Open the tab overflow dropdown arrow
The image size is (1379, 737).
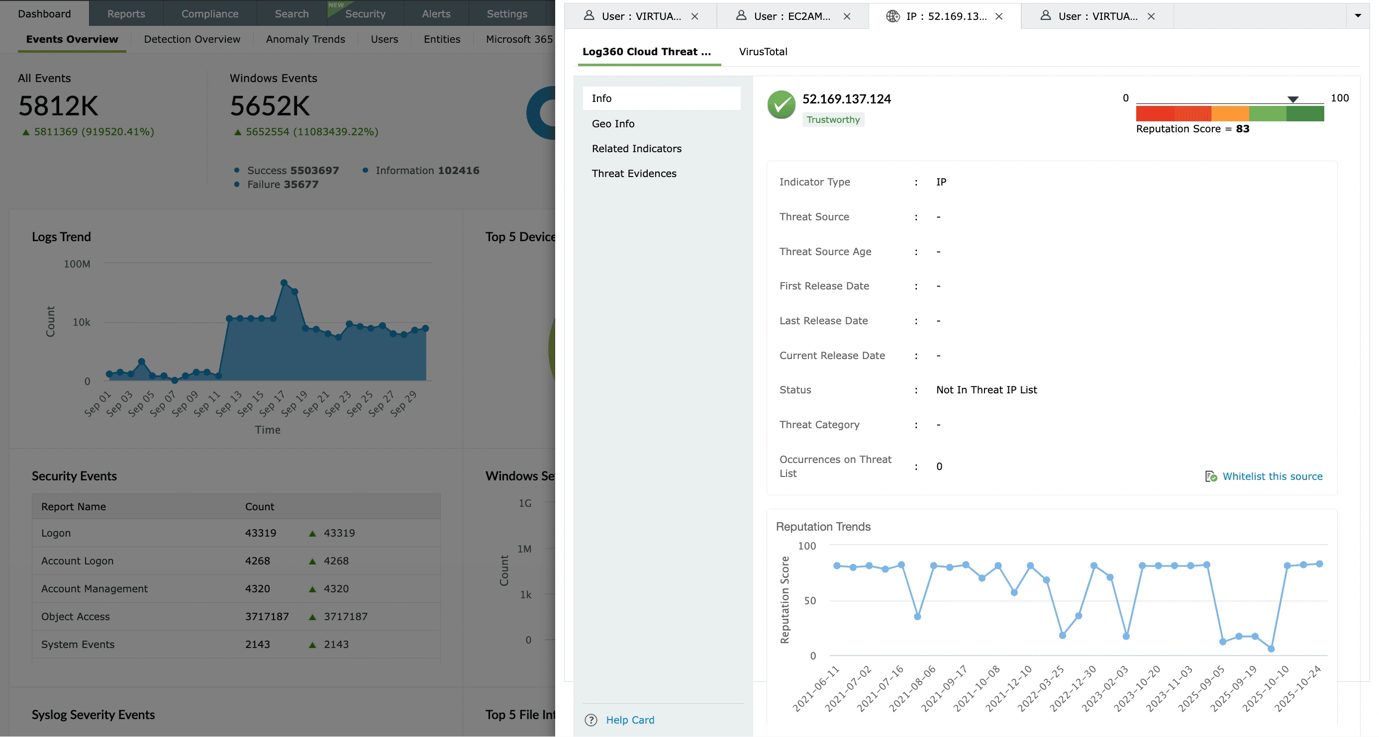(1358, 15)
